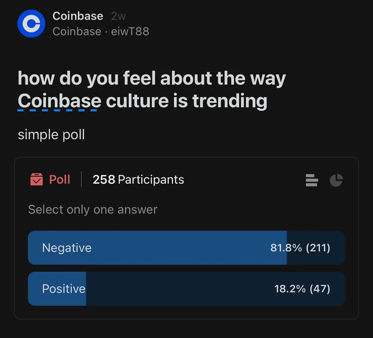Click the 2w post timestamp
Viewport: 373px width, 338px height.
coord(118,16)
